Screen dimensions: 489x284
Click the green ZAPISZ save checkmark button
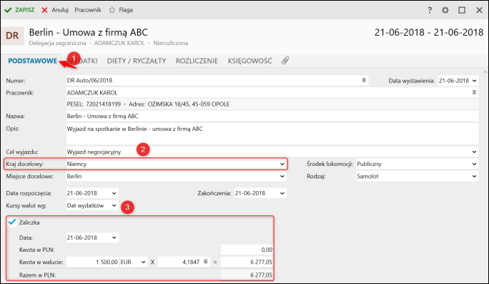pos(19,10)
